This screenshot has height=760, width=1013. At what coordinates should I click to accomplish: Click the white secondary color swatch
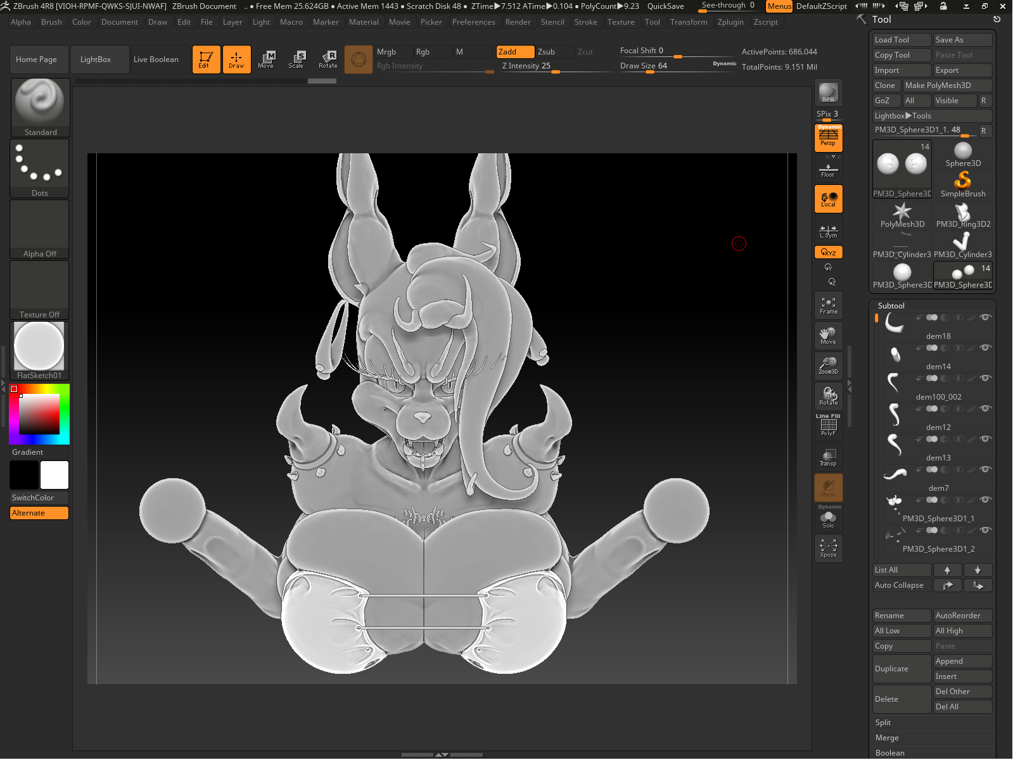pyautogui.click(x=54, y=475)
